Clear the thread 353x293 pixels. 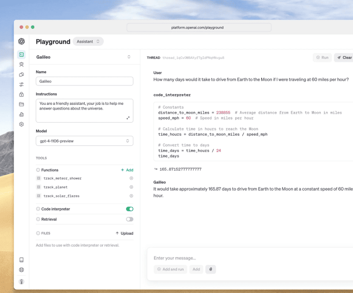(x=344, y=58)
